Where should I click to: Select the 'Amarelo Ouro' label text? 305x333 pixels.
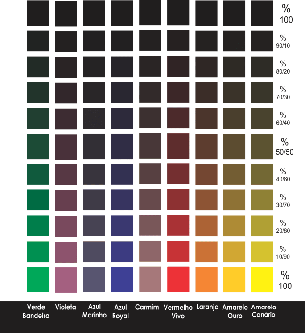click(235, 311)
